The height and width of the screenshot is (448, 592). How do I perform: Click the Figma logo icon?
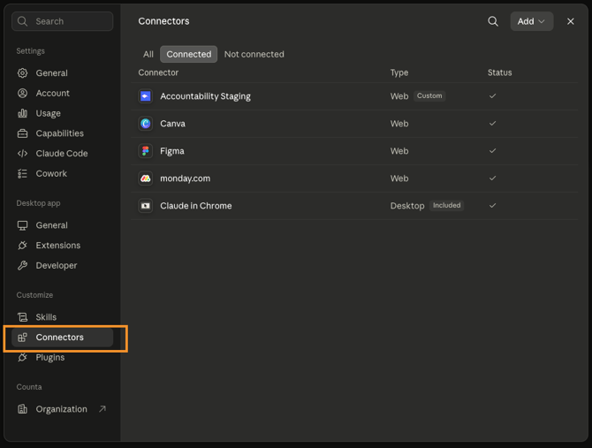(146, 151)
